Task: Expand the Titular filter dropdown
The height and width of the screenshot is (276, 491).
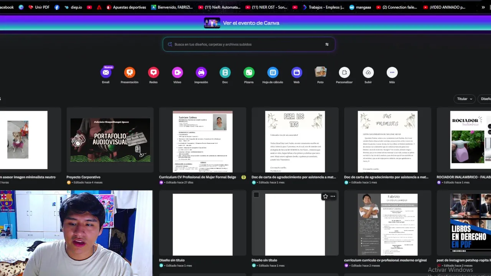Action: [x=465, y=99]
